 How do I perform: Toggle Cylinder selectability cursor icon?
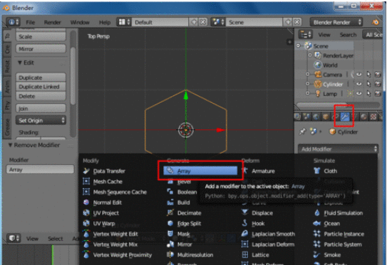point(368,84)
